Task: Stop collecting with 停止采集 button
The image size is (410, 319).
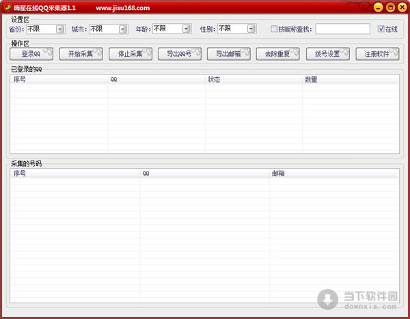Action: coord(131,54)
